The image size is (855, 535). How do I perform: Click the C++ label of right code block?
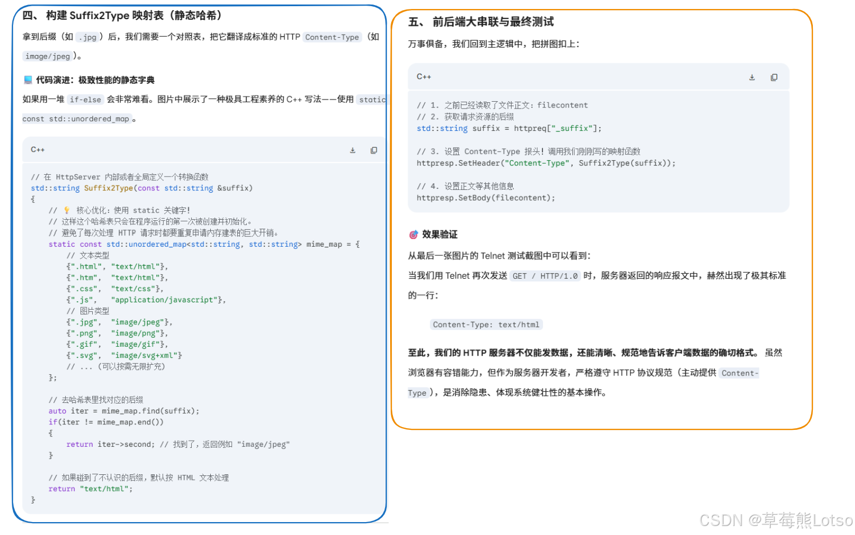pos(424,76)
